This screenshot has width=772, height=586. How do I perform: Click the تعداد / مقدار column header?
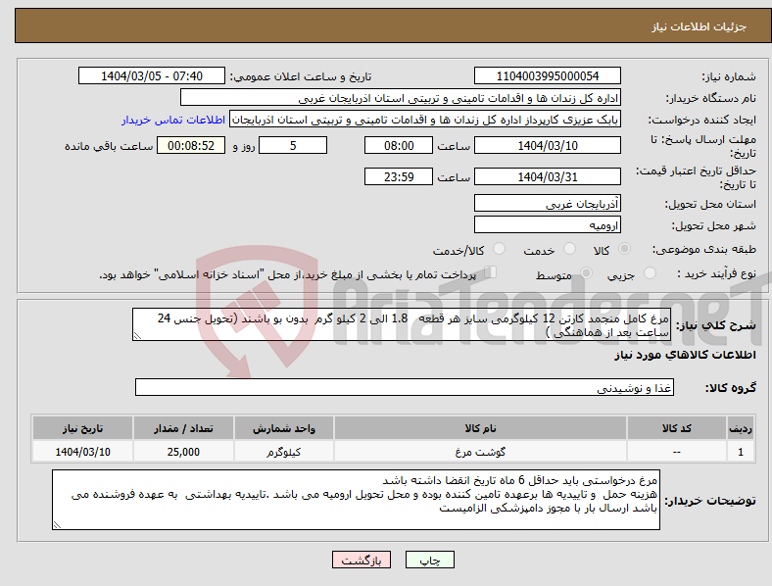(183, 428)
